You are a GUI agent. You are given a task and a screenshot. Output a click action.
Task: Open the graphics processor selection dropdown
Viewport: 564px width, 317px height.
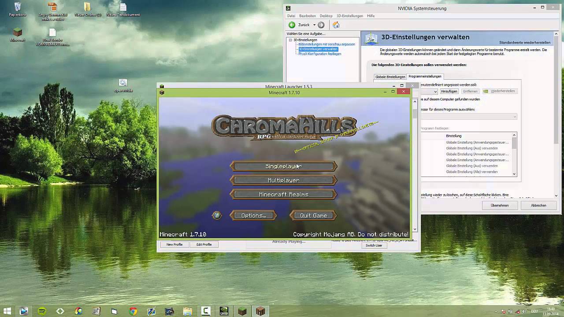tap(468, 117)
